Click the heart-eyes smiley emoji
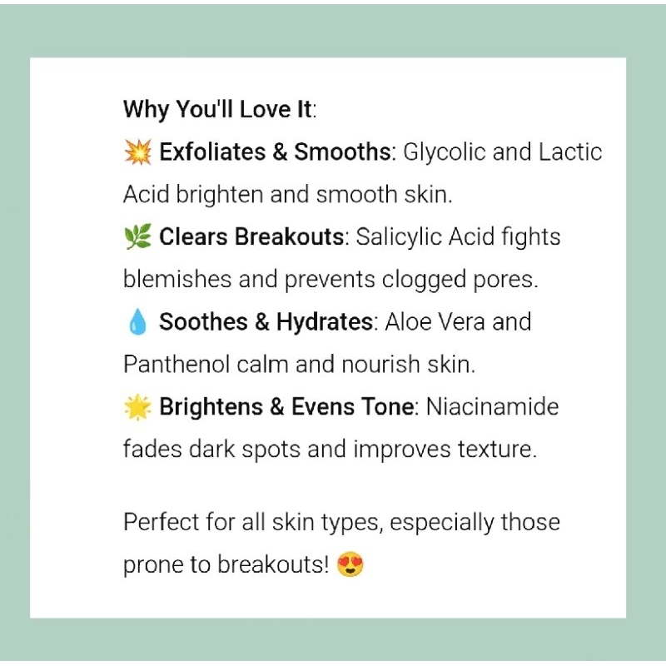Image resolution: width=666 pixels, height=666 pixels. pyautogui.click(x=350, y=565)
